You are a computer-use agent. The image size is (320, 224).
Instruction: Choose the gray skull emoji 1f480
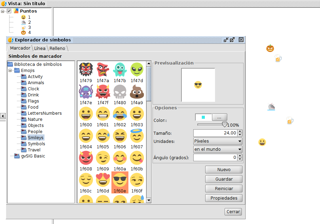120,92
